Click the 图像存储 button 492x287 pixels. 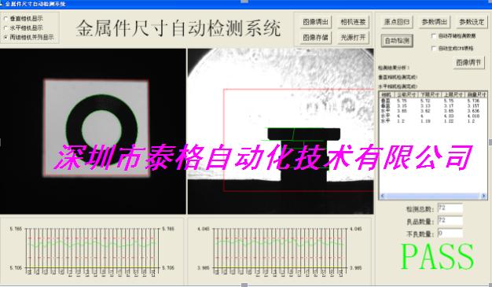click(x=315, y=38)
